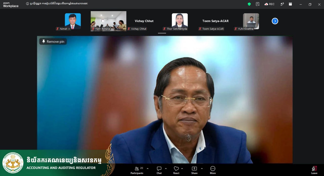Open the Chat panel

[x=159, y=170]
